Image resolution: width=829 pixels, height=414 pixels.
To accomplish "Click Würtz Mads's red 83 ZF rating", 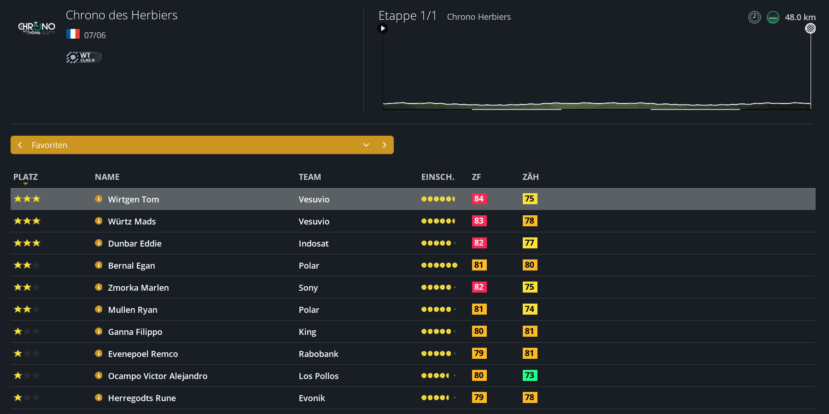I will 479,221.
